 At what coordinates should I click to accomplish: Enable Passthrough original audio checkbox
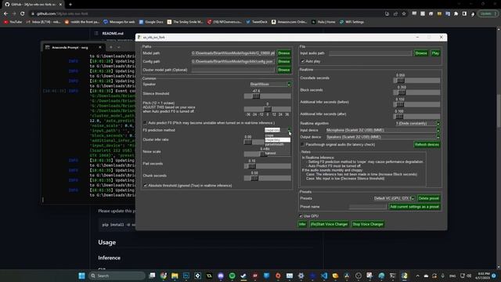click(x=302, y=144)
